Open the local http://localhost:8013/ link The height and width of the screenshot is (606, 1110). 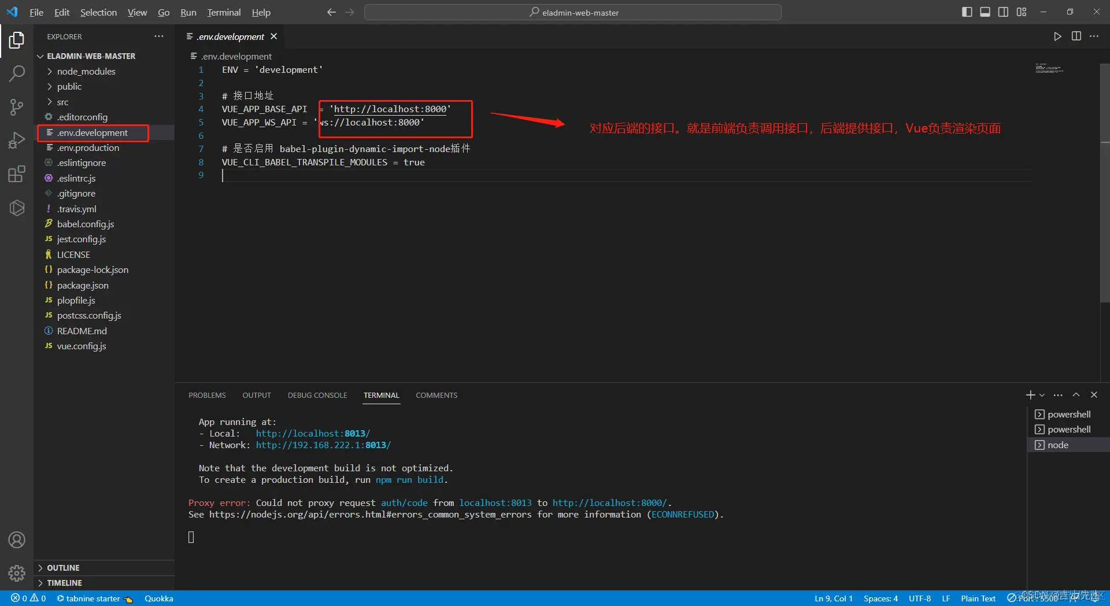pos(313,433)
